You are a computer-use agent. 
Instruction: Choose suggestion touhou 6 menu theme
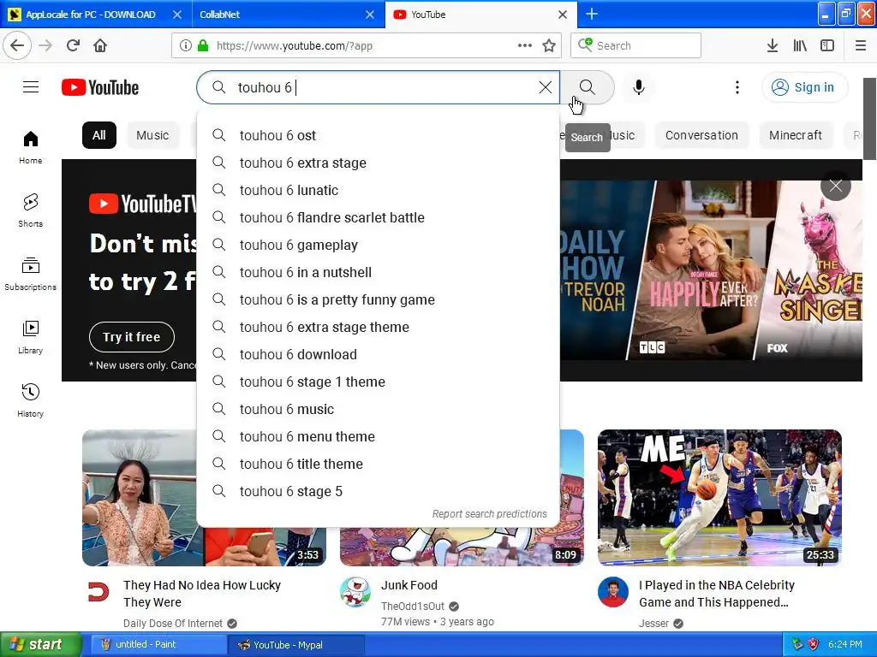click(378, 437)
